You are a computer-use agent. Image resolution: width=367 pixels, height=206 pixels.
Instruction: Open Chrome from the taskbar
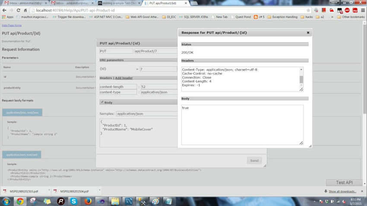[20, 201]
